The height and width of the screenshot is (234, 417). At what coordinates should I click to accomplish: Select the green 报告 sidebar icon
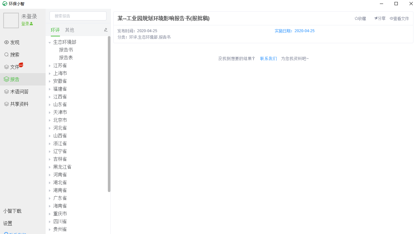6,79
